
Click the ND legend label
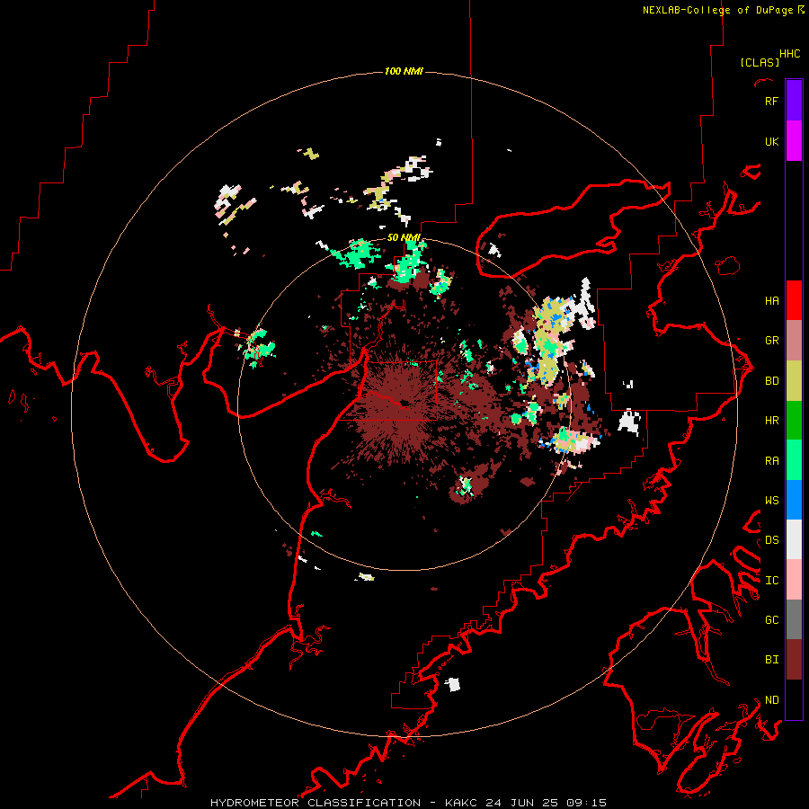[x=771, y=700]
